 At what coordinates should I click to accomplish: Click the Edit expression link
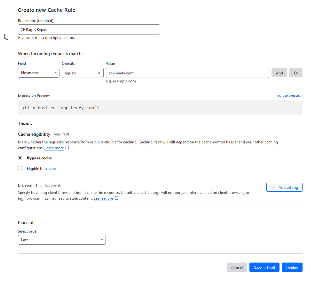click(289, 95)
